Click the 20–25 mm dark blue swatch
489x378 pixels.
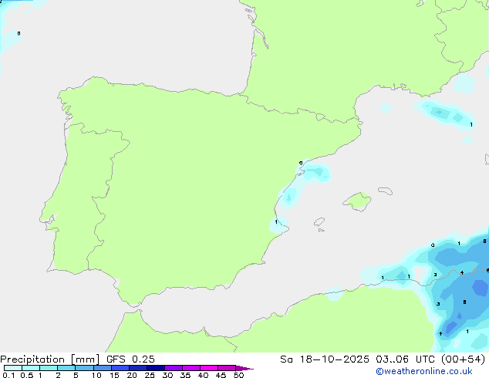pos(138,368)
